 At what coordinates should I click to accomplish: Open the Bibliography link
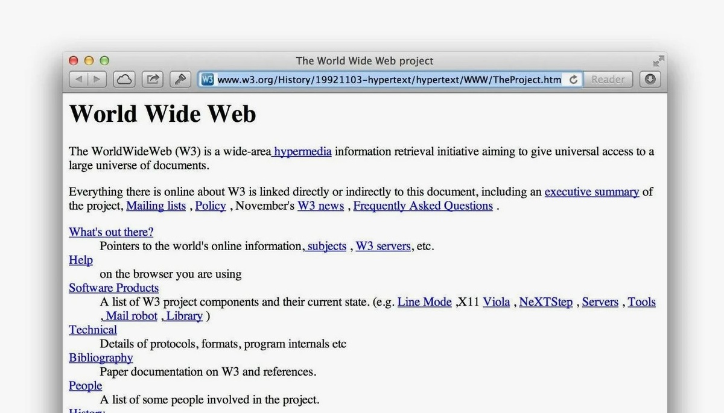[x=101, y=358]
